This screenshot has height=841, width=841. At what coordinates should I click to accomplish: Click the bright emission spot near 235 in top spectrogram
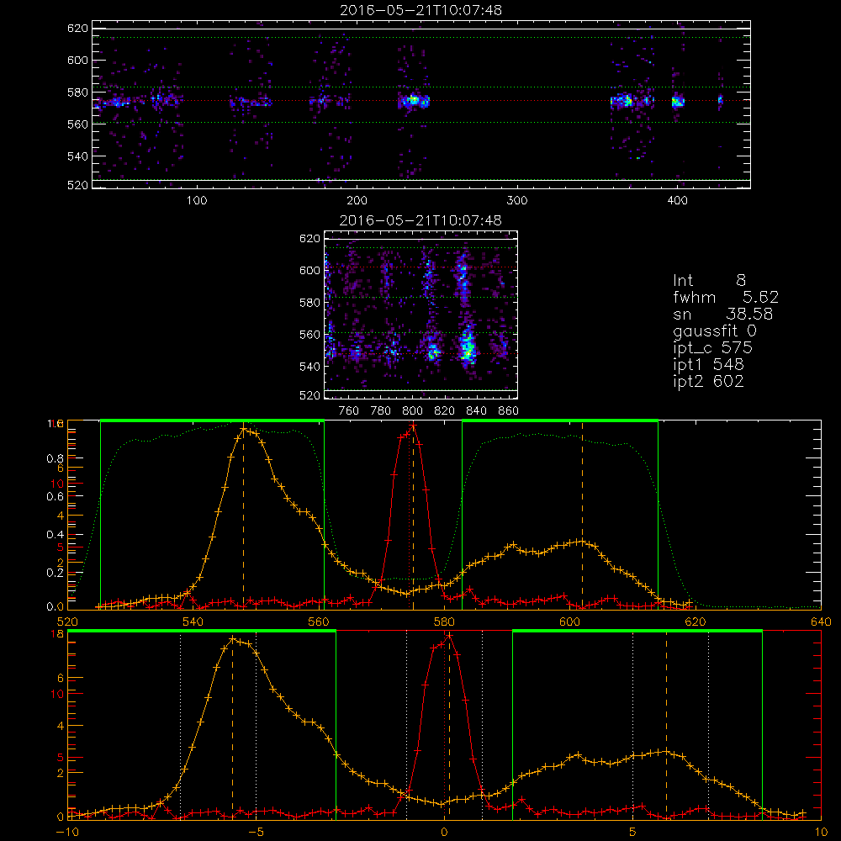(x=414, y=100)
